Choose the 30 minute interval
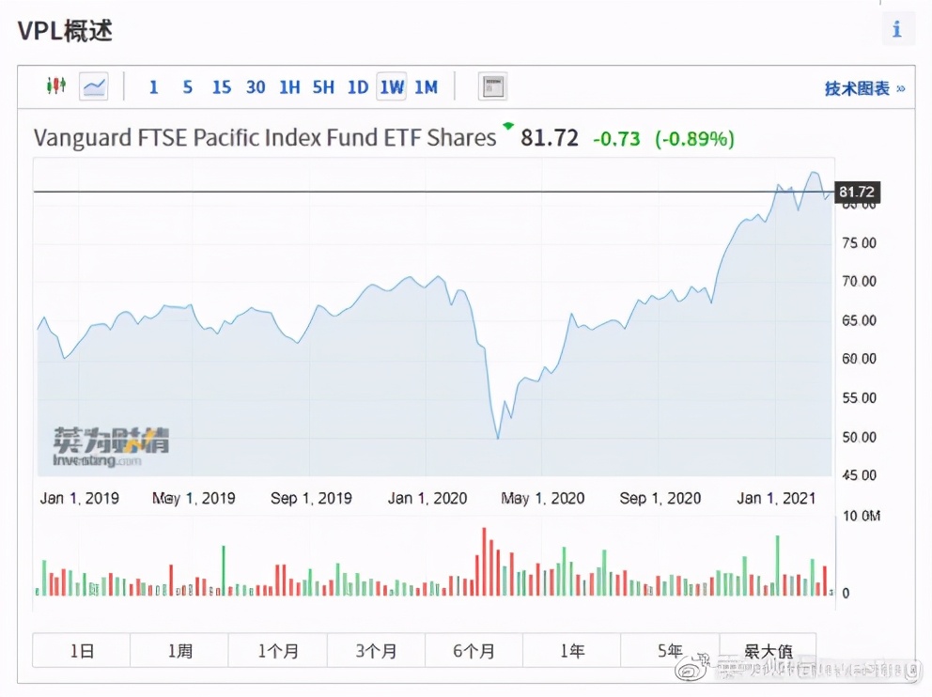Image resolution: width=932 pixels, height=697 pixels. pos(255,87)
